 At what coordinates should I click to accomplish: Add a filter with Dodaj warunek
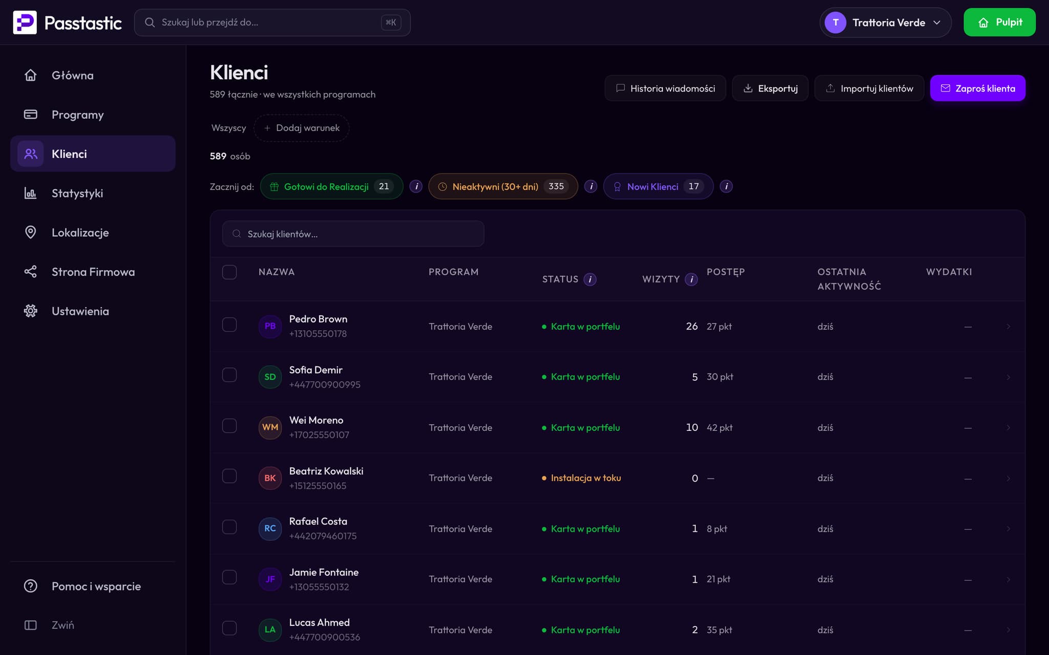click(301, 128)
